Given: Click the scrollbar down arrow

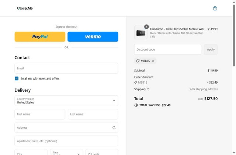Looking at the screenshot, I should tap(234, 153).
